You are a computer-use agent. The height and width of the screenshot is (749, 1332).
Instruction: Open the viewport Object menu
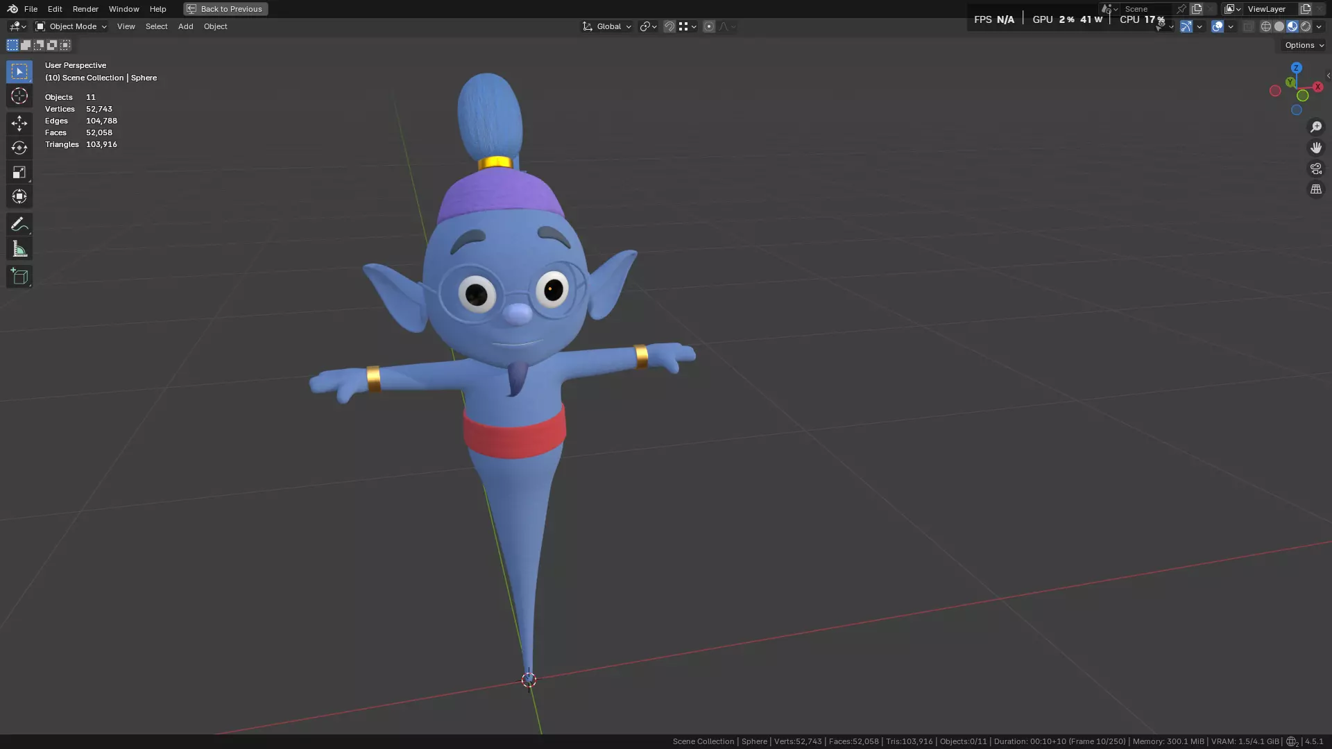pyautogui.click(x=215, y=26)
